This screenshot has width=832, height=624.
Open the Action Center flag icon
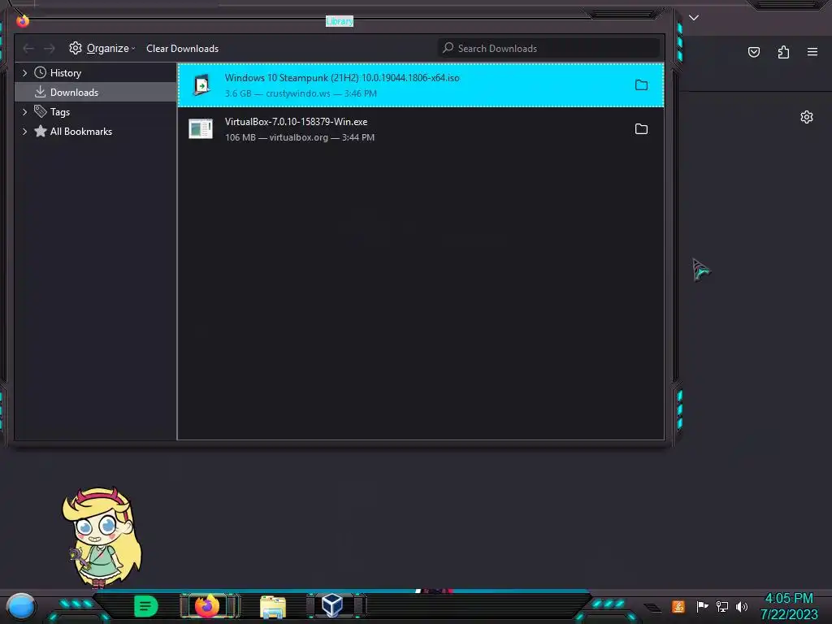702,606
